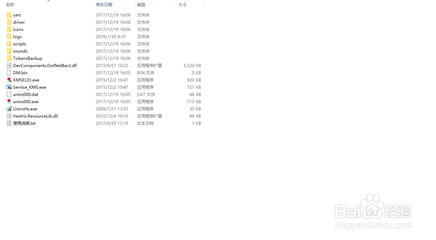
Task: Click the date 2010/12/6 10:16
Action: click(x=112, y=116)
